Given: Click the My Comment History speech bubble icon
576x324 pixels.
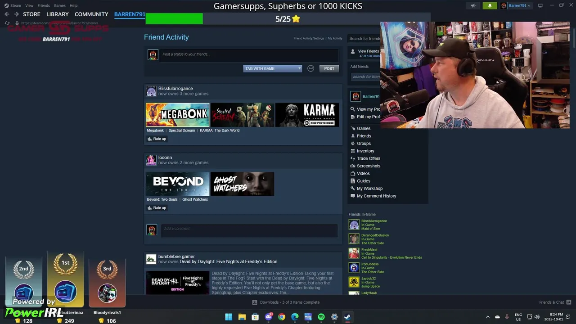Looking at the screenshot, I should pyautogui.click(x=353, y=196).
